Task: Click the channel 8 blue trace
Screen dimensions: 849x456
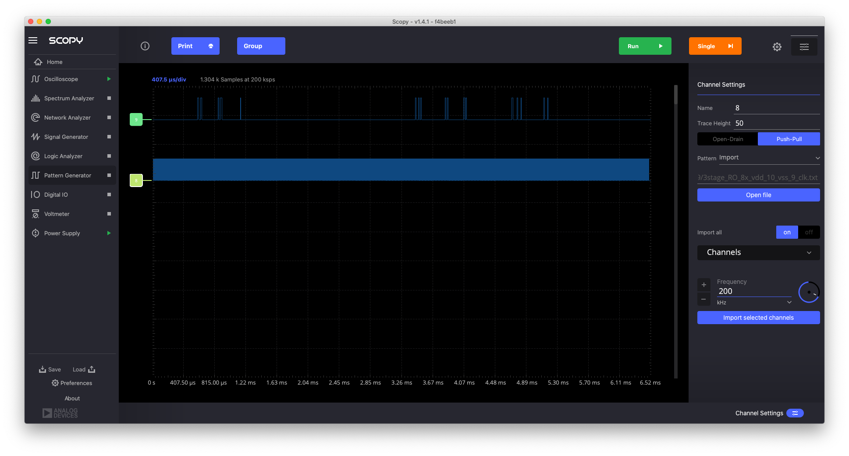Action: 401,170
